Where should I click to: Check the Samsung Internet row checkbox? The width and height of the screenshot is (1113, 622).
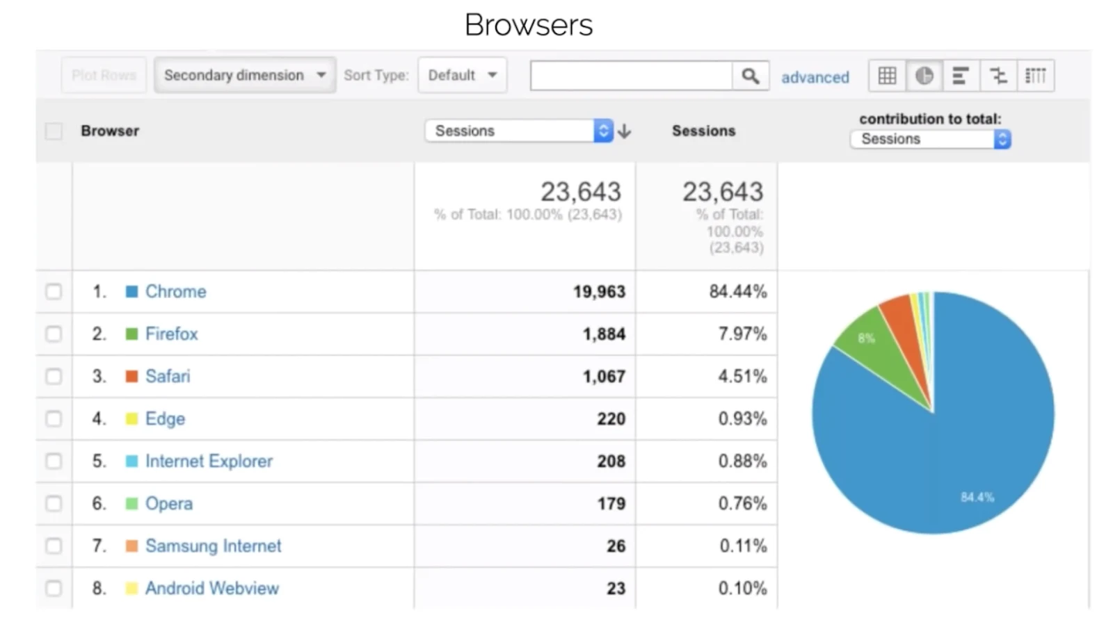coord(54,546)
